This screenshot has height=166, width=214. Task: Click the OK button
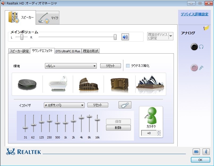[x=200, y=160]
